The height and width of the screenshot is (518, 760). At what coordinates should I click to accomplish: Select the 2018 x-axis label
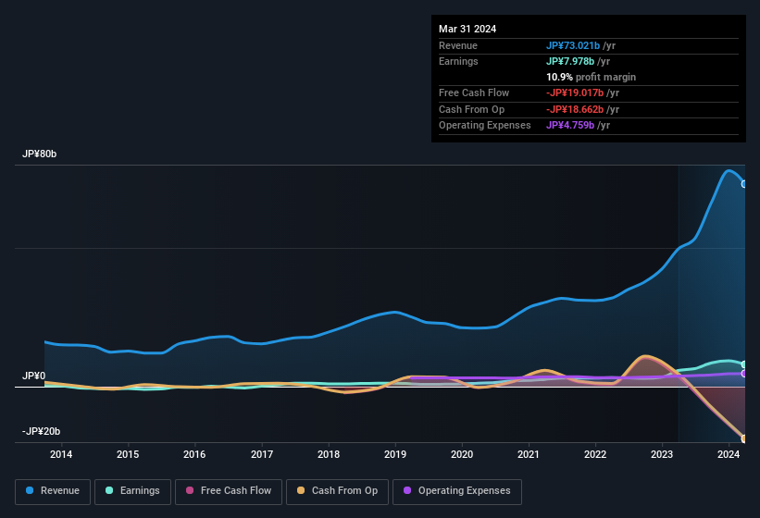tap(329, 454)
